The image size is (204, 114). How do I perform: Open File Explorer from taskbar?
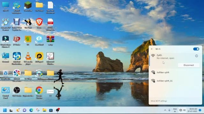click(44, 110)
